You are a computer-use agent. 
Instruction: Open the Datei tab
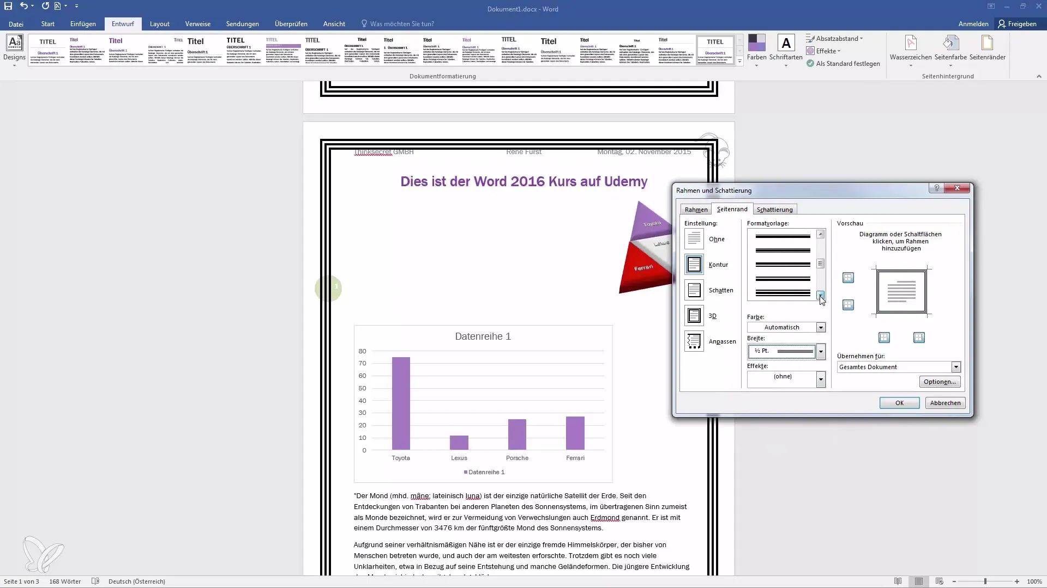(x=16, y=24)
